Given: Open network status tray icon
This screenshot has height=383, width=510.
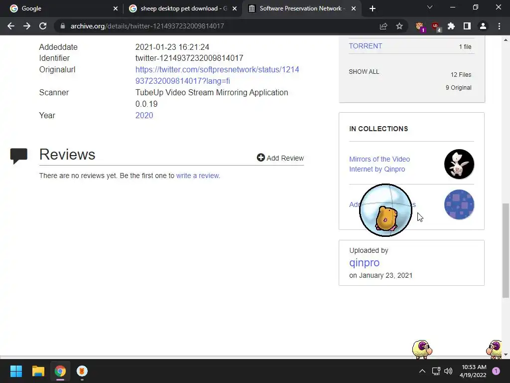Looking at the screenshot, I should [436, 371].
